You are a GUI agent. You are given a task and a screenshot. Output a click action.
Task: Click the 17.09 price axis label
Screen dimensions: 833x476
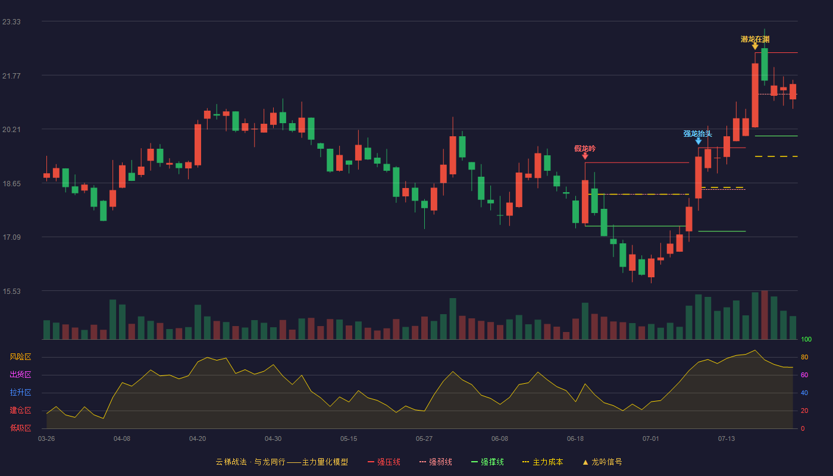point(11,237)
